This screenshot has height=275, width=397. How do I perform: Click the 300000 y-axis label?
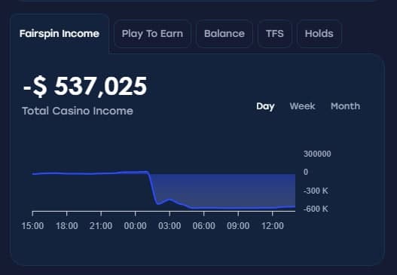317,154
